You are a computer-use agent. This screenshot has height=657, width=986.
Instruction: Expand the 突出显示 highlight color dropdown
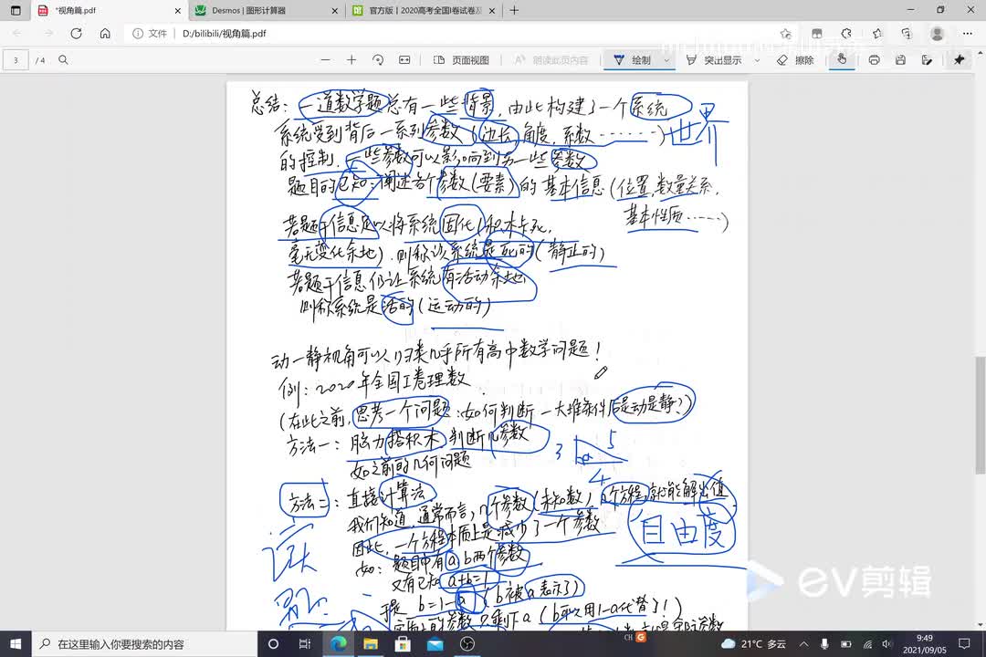coord(757,60)
